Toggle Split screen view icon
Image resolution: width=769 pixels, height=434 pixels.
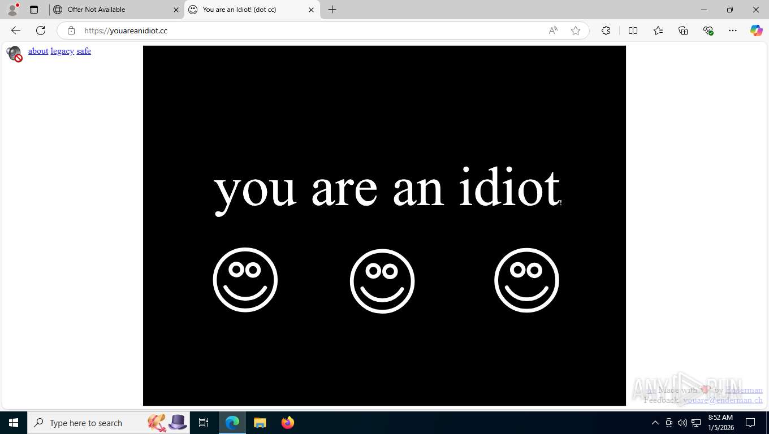pos(633,31)
